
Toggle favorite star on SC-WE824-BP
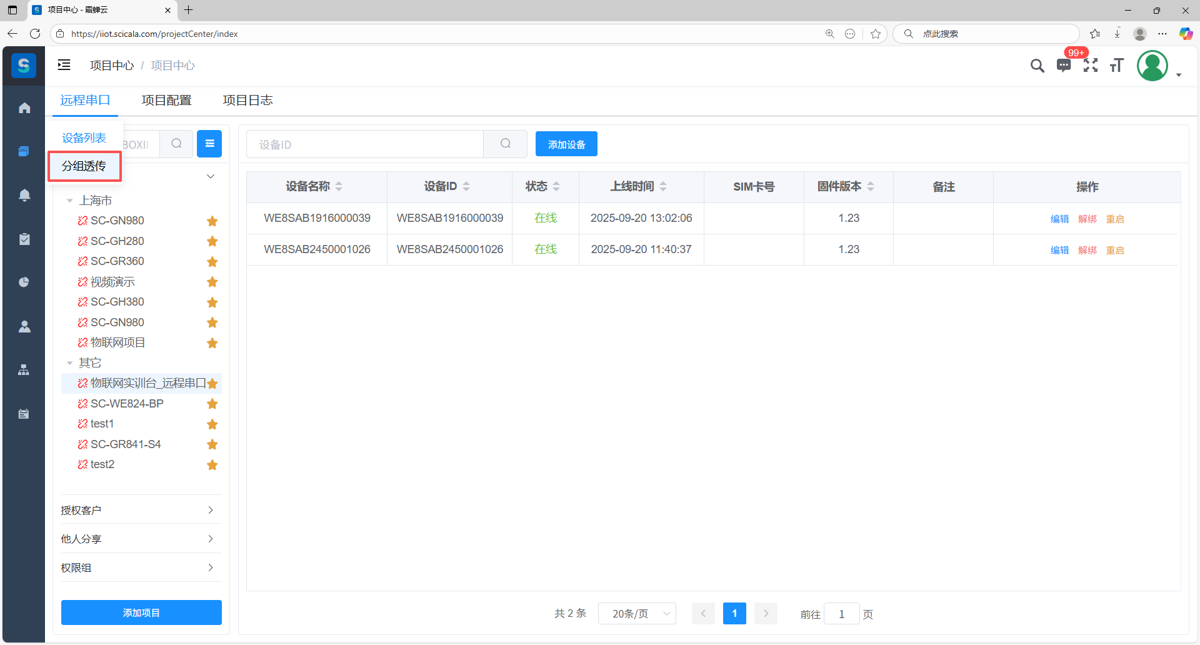tap(212, 404)
